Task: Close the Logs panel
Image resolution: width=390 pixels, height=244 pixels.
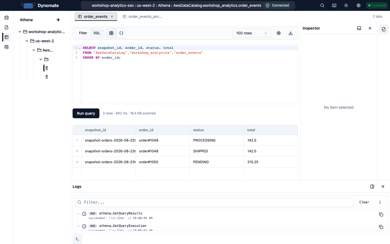Action: [x=383, y=187]
